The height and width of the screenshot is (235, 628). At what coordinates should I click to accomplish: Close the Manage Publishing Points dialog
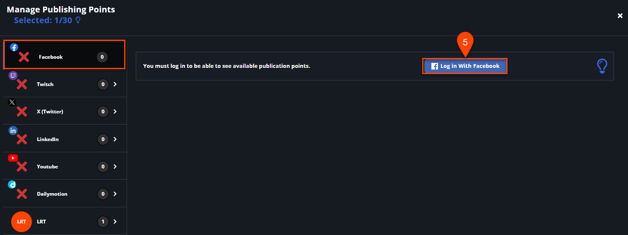(x=620, y=16)
